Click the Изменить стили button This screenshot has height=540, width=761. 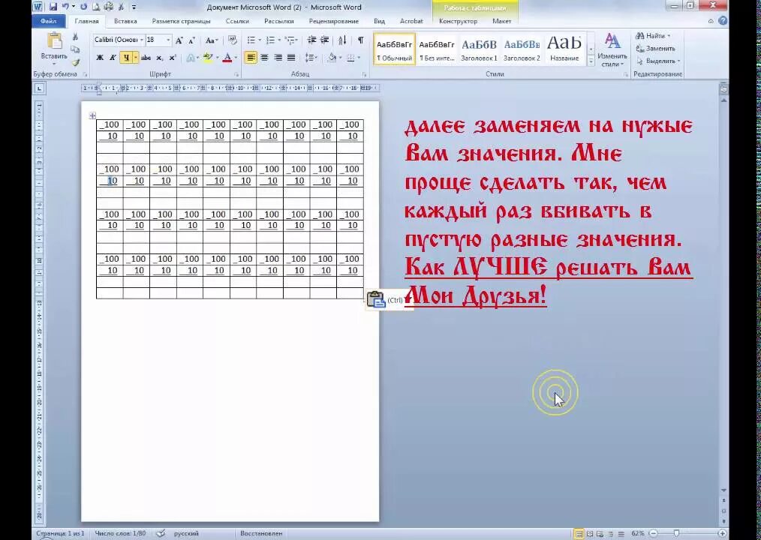[x=612, y=50]
